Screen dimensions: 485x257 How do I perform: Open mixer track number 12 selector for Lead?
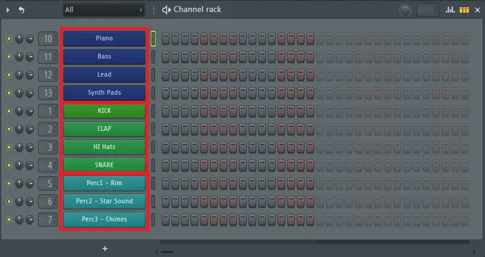point(48,75)
